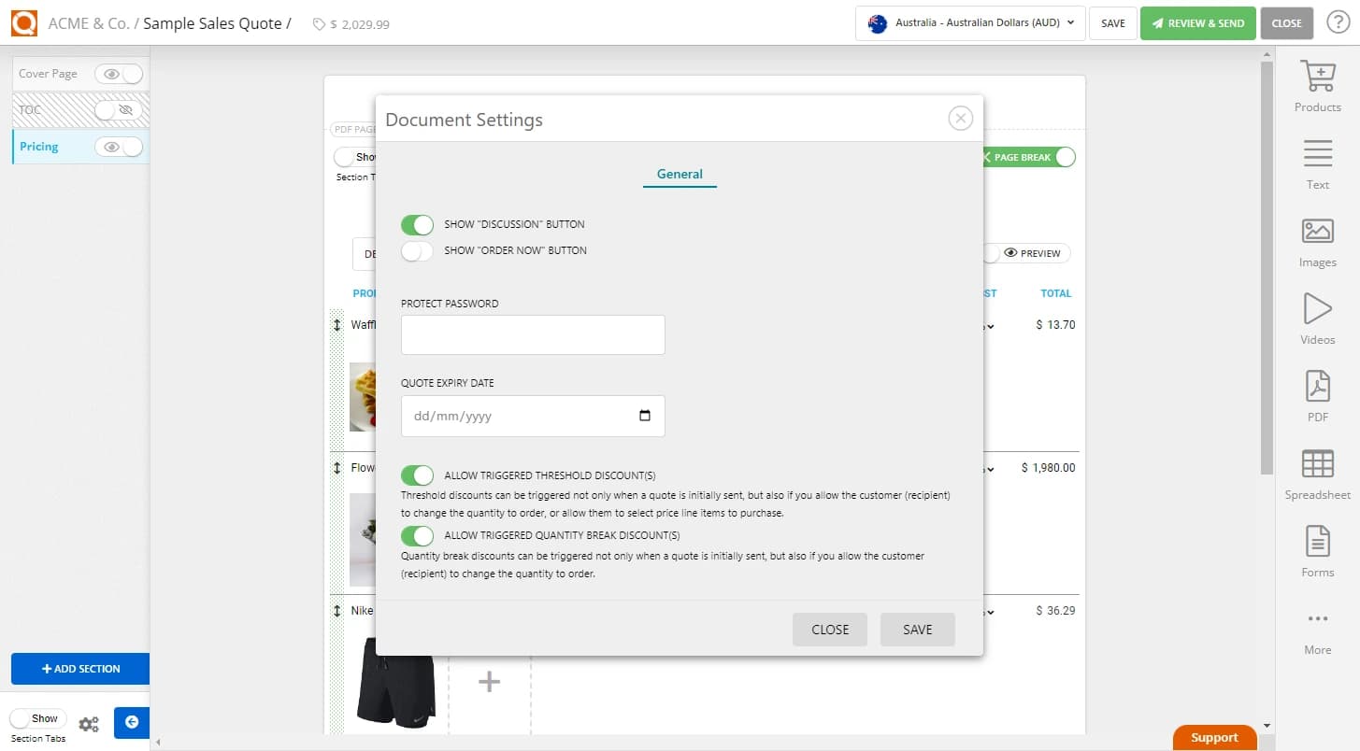Click inside the Protect Password field
The image size is (1360, 751).
532,334
